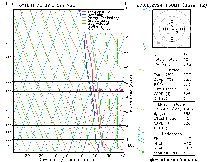This screenshot has width=210, height=162.
Task: Click the PW (cm) value 5.62
Action: [187, 64]
